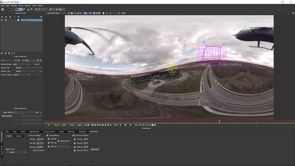Image resolution: width=295 pixels, height=166 pixels.
Task: Open the Link to track dropdown
Action: click(21, 75)
